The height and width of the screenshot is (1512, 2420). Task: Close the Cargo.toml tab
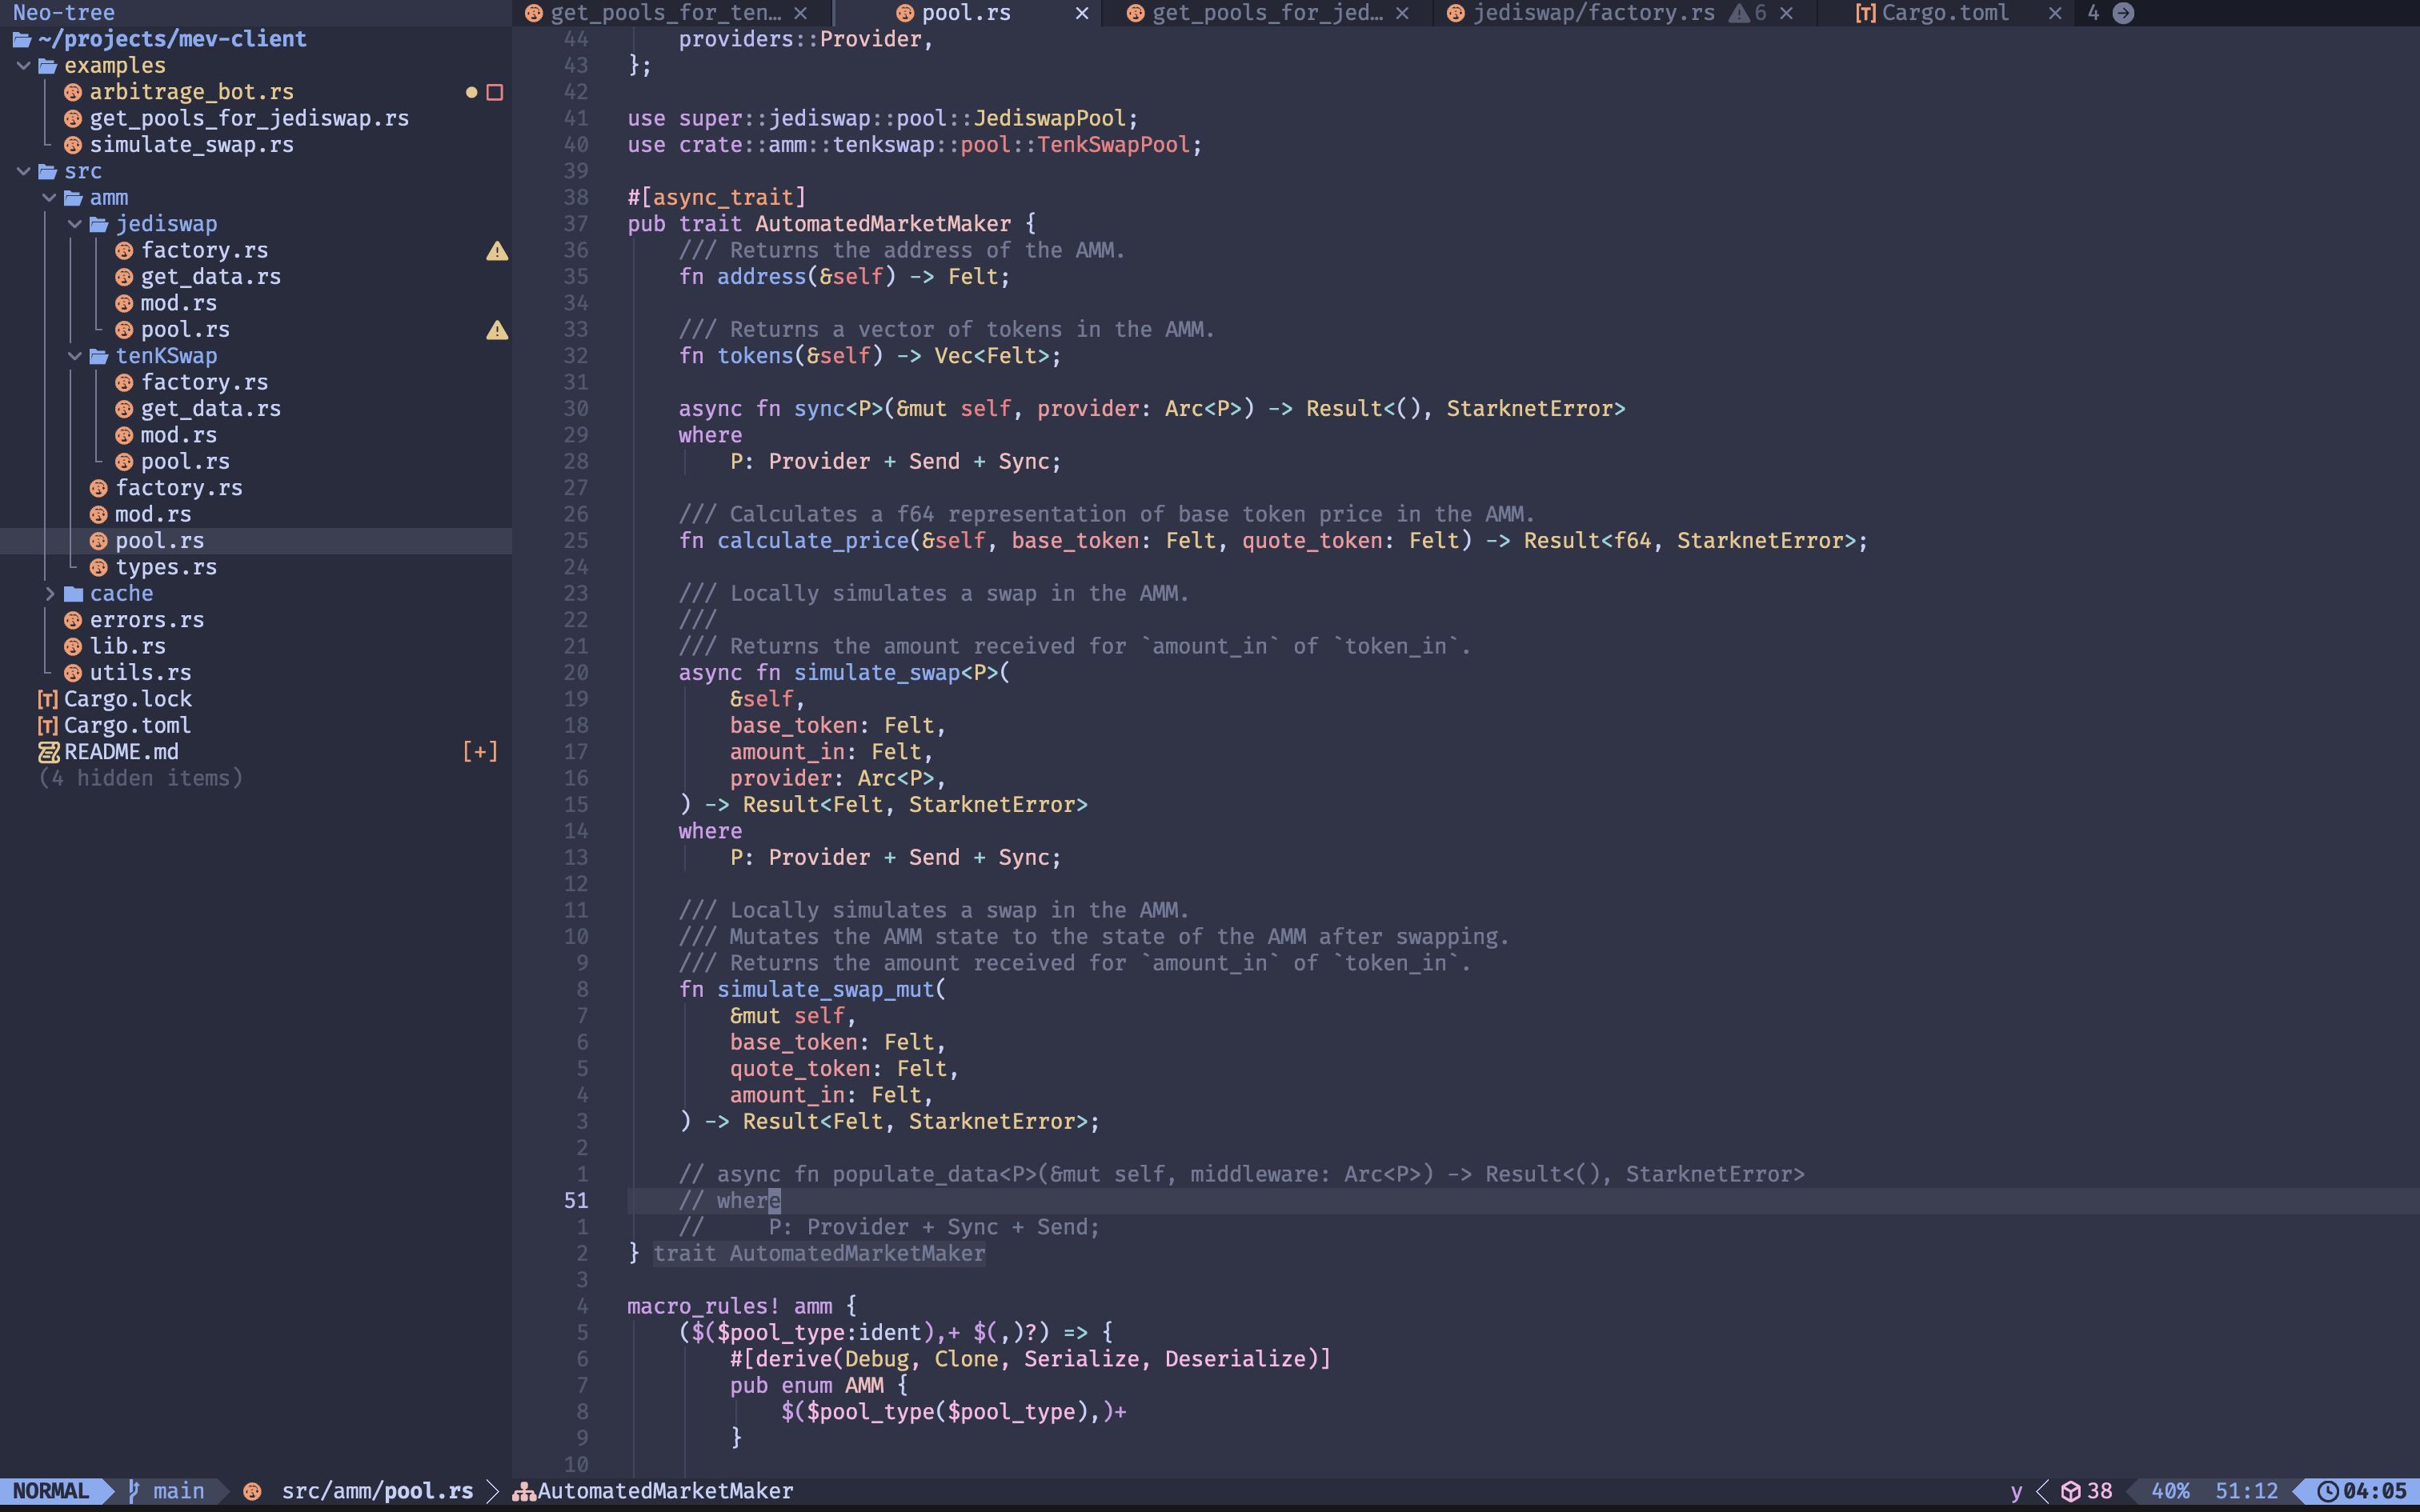(x=2054, y=13)
